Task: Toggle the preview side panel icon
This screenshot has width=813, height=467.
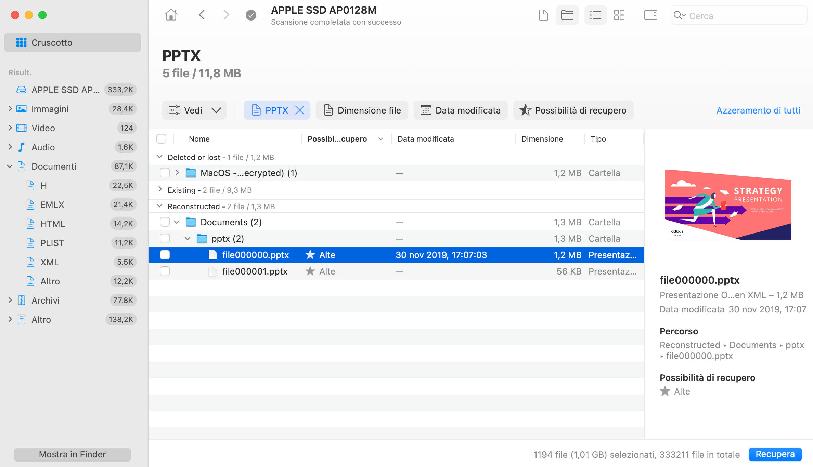Action: pyautogui.click(x=650, y=15)
